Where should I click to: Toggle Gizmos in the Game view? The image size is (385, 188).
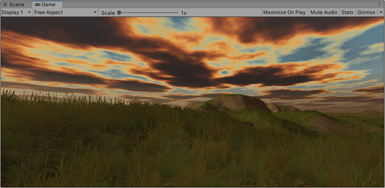(x=366, y=12)
